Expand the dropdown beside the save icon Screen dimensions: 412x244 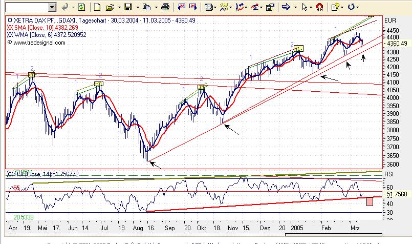138,7
